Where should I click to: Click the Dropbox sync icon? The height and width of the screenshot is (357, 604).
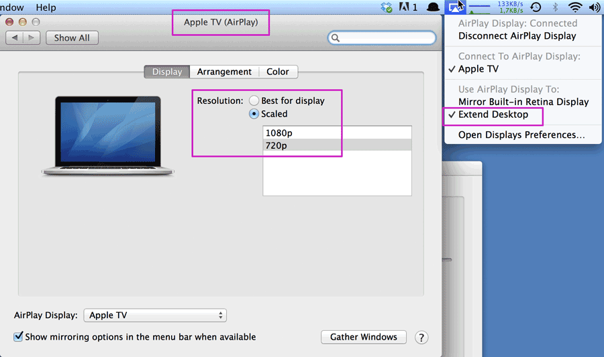coord(387,7)
